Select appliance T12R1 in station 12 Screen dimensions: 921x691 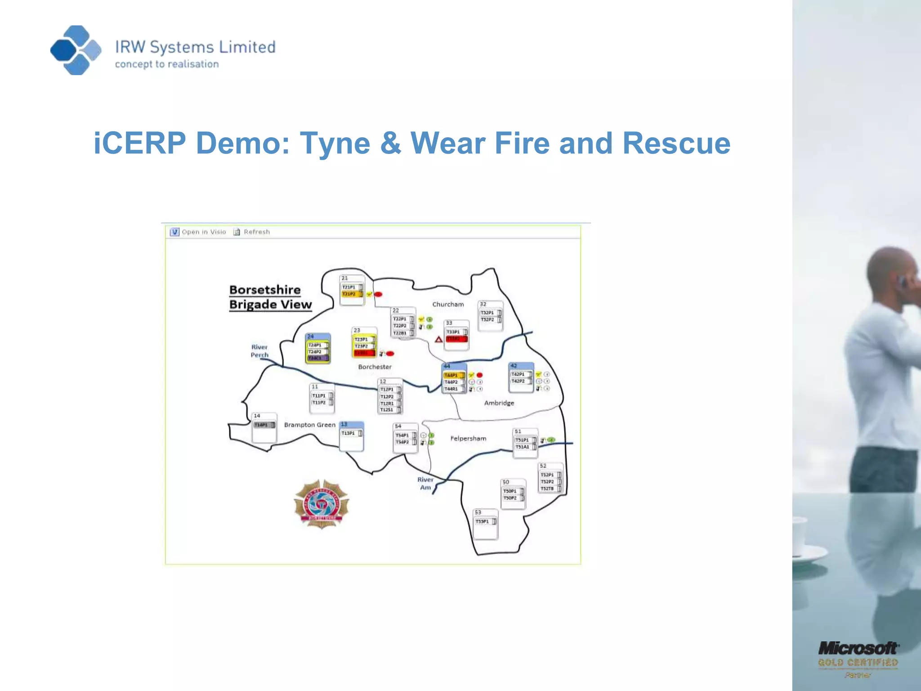pos(390,404)
